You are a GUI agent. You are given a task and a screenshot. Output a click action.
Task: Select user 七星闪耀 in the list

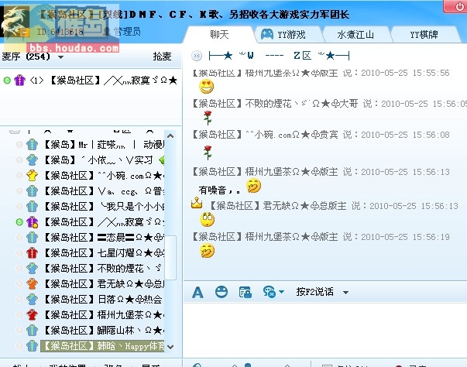pyautogui.click(x=102, y=253)
